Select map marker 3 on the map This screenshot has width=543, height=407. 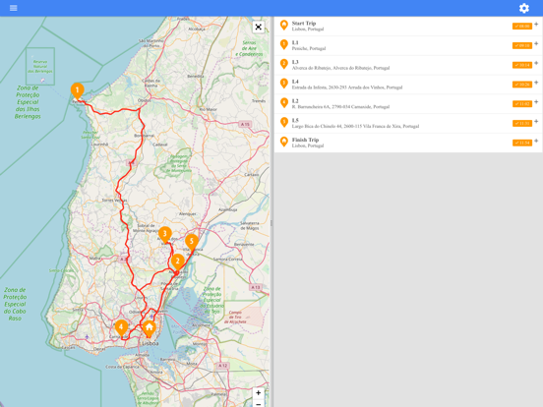165,235
